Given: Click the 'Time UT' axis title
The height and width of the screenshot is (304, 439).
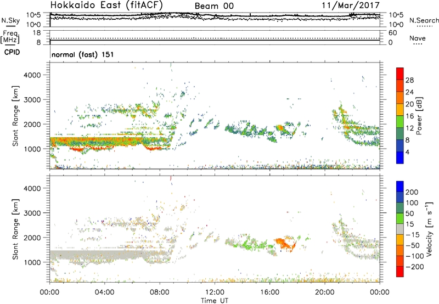Looking at the screenshot, I should coord(215,301).
